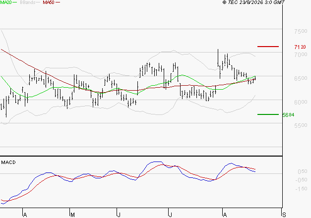Click the red resistance line at 7120
The width and height of the screenshot is (311, 218).
click(x=268, y=47)
